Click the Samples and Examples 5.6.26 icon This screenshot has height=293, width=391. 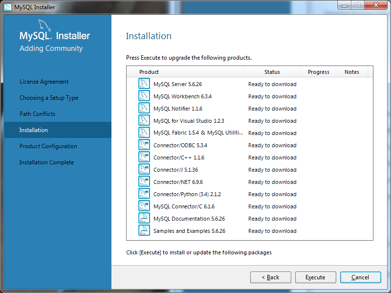pyautogui.click(x=144, y=230)
